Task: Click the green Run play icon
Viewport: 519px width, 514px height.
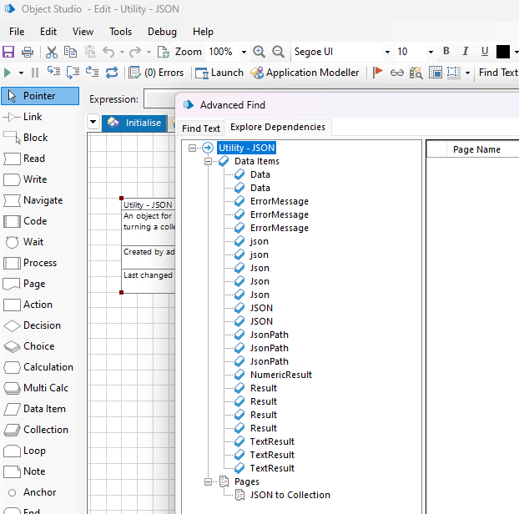Action: pyautogui.click(x=8, y=73)
